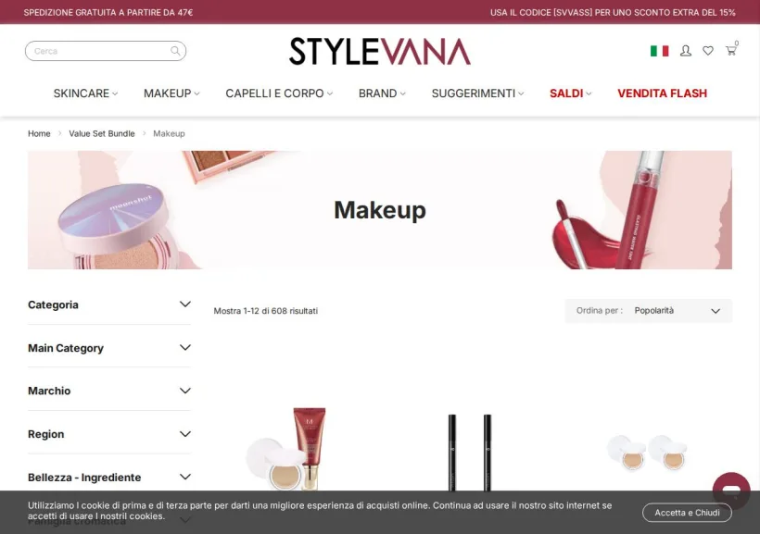Click the search magnifier icon
The height and width of the screenshot is (534, 760).
(175, 51)
